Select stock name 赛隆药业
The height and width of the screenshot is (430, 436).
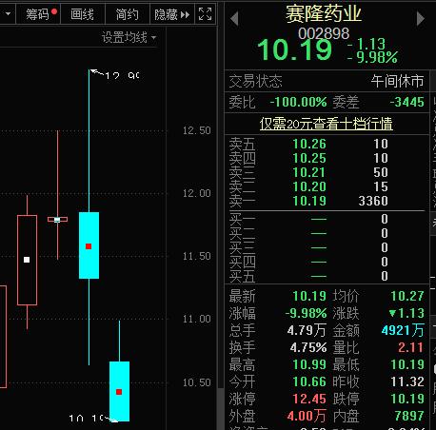[x=324, y=13]
